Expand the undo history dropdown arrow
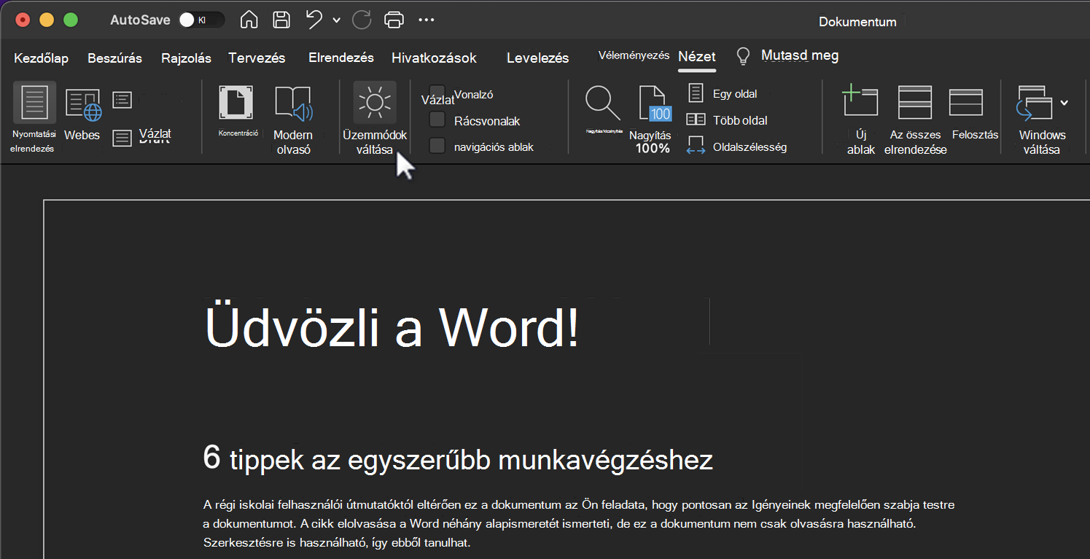This screenshot has width=1090, height=559. [336, 20]
